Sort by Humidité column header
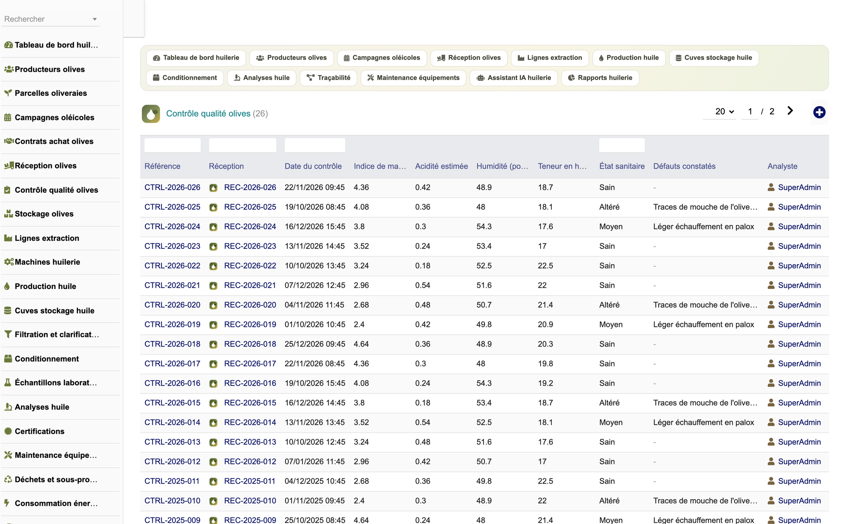Image resolution: width=847 pixels, height=524 pixels. pyautogui.click(x=502, y=166)
